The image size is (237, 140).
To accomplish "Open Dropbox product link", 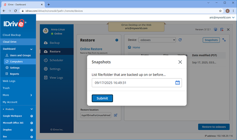I will point(7,130).
